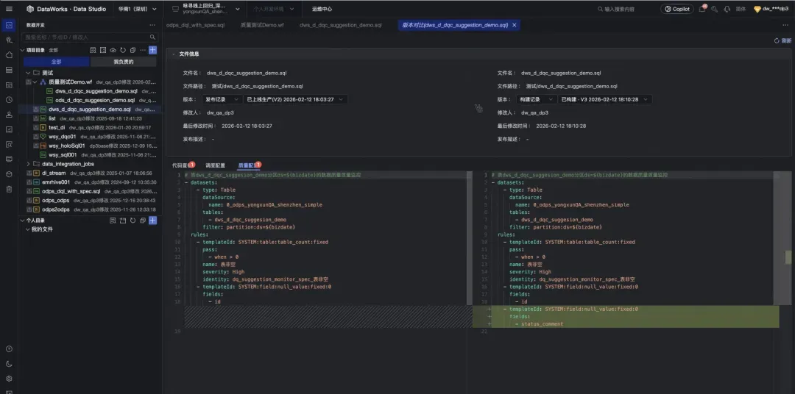Close the 版本对比 tab

514,25
